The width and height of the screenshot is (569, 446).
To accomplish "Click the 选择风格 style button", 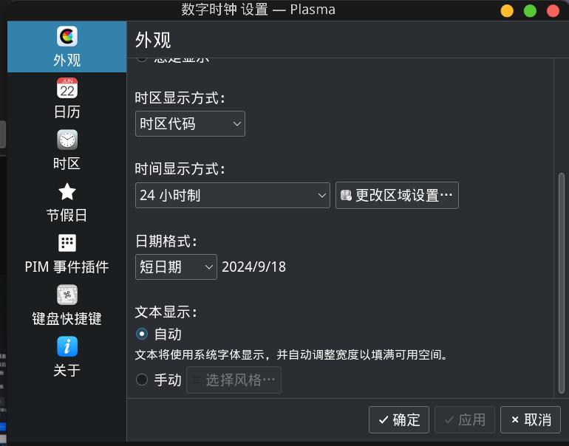I will coord(234,380).
